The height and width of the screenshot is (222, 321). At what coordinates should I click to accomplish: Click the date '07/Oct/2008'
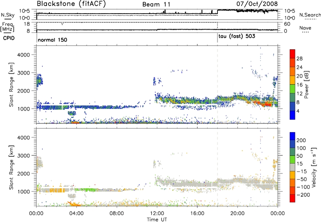pos(257,4)
